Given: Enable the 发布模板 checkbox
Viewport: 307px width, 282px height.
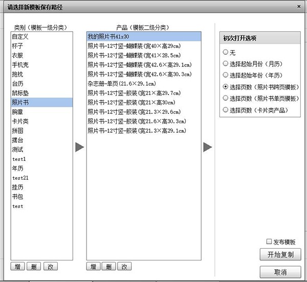Looking at the screenshot, I should (269, 242).
